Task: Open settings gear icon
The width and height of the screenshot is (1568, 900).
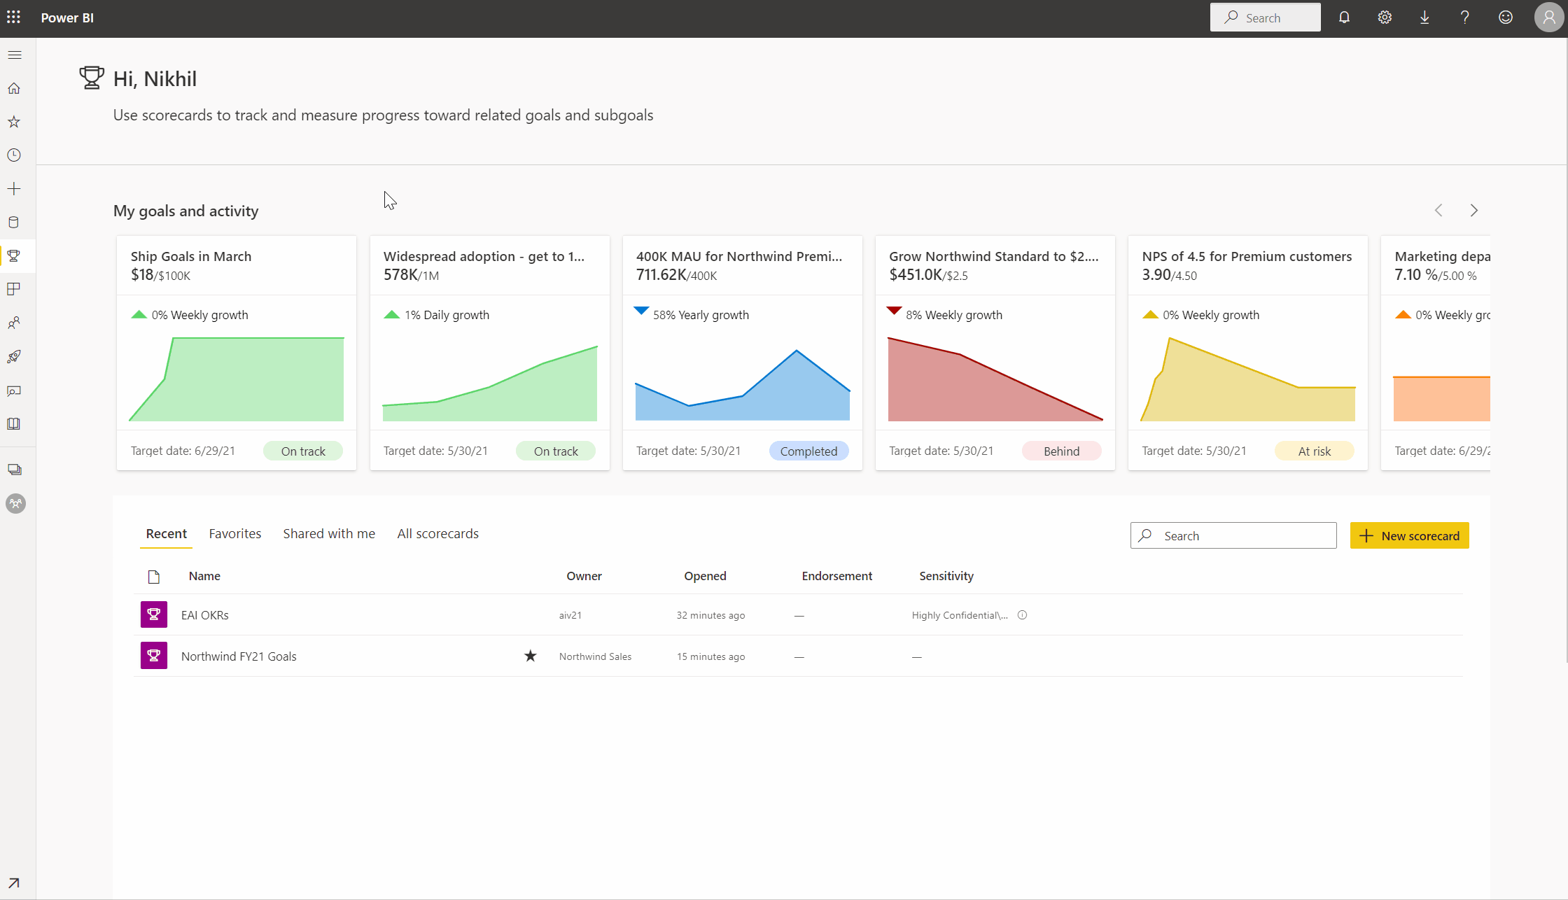Action: 1385,17
